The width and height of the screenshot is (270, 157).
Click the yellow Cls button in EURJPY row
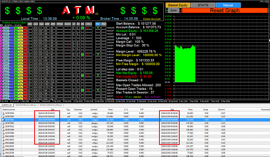point(20,63)
